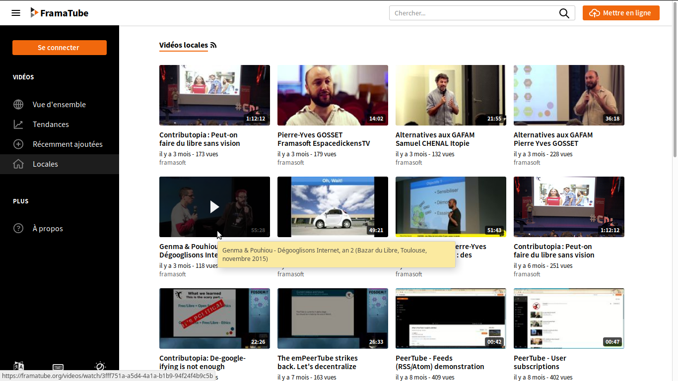Open the hamburger menu icon

point(16,13)
